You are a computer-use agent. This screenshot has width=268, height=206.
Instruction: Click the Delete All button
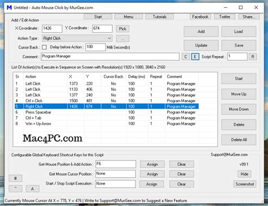click(239, 140)
